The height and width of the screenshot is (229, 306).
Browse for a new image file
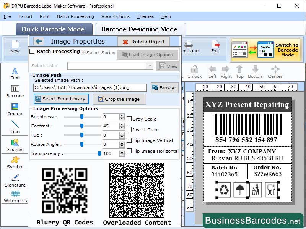pos(164,87)
